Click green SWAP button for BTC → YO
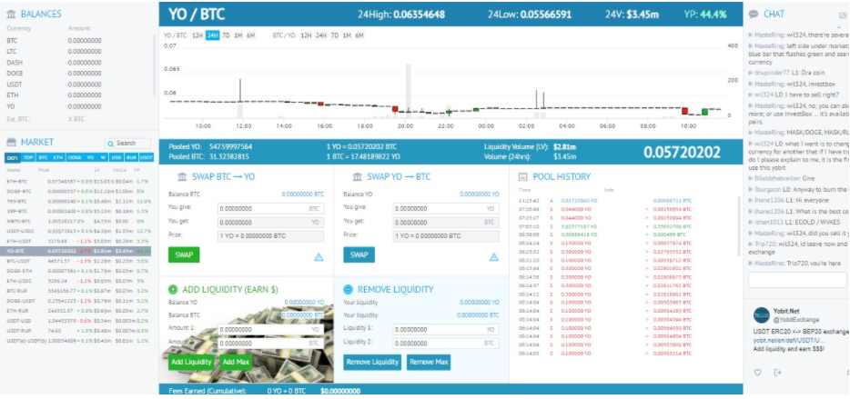The height and width of the screenshot is (399, 850). 184,254
